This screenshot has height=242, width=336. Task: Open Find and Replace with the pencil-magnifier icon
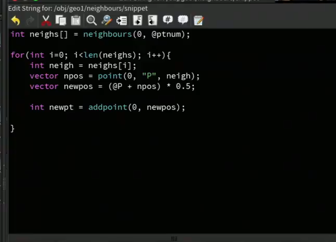107,21
